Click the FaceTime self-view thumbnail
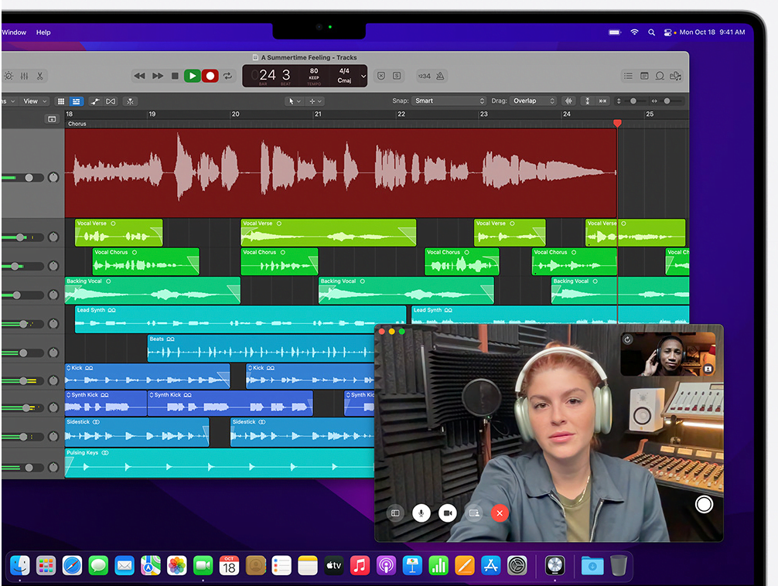Viewport: 778px width, 586px height. tap(668, 354)
